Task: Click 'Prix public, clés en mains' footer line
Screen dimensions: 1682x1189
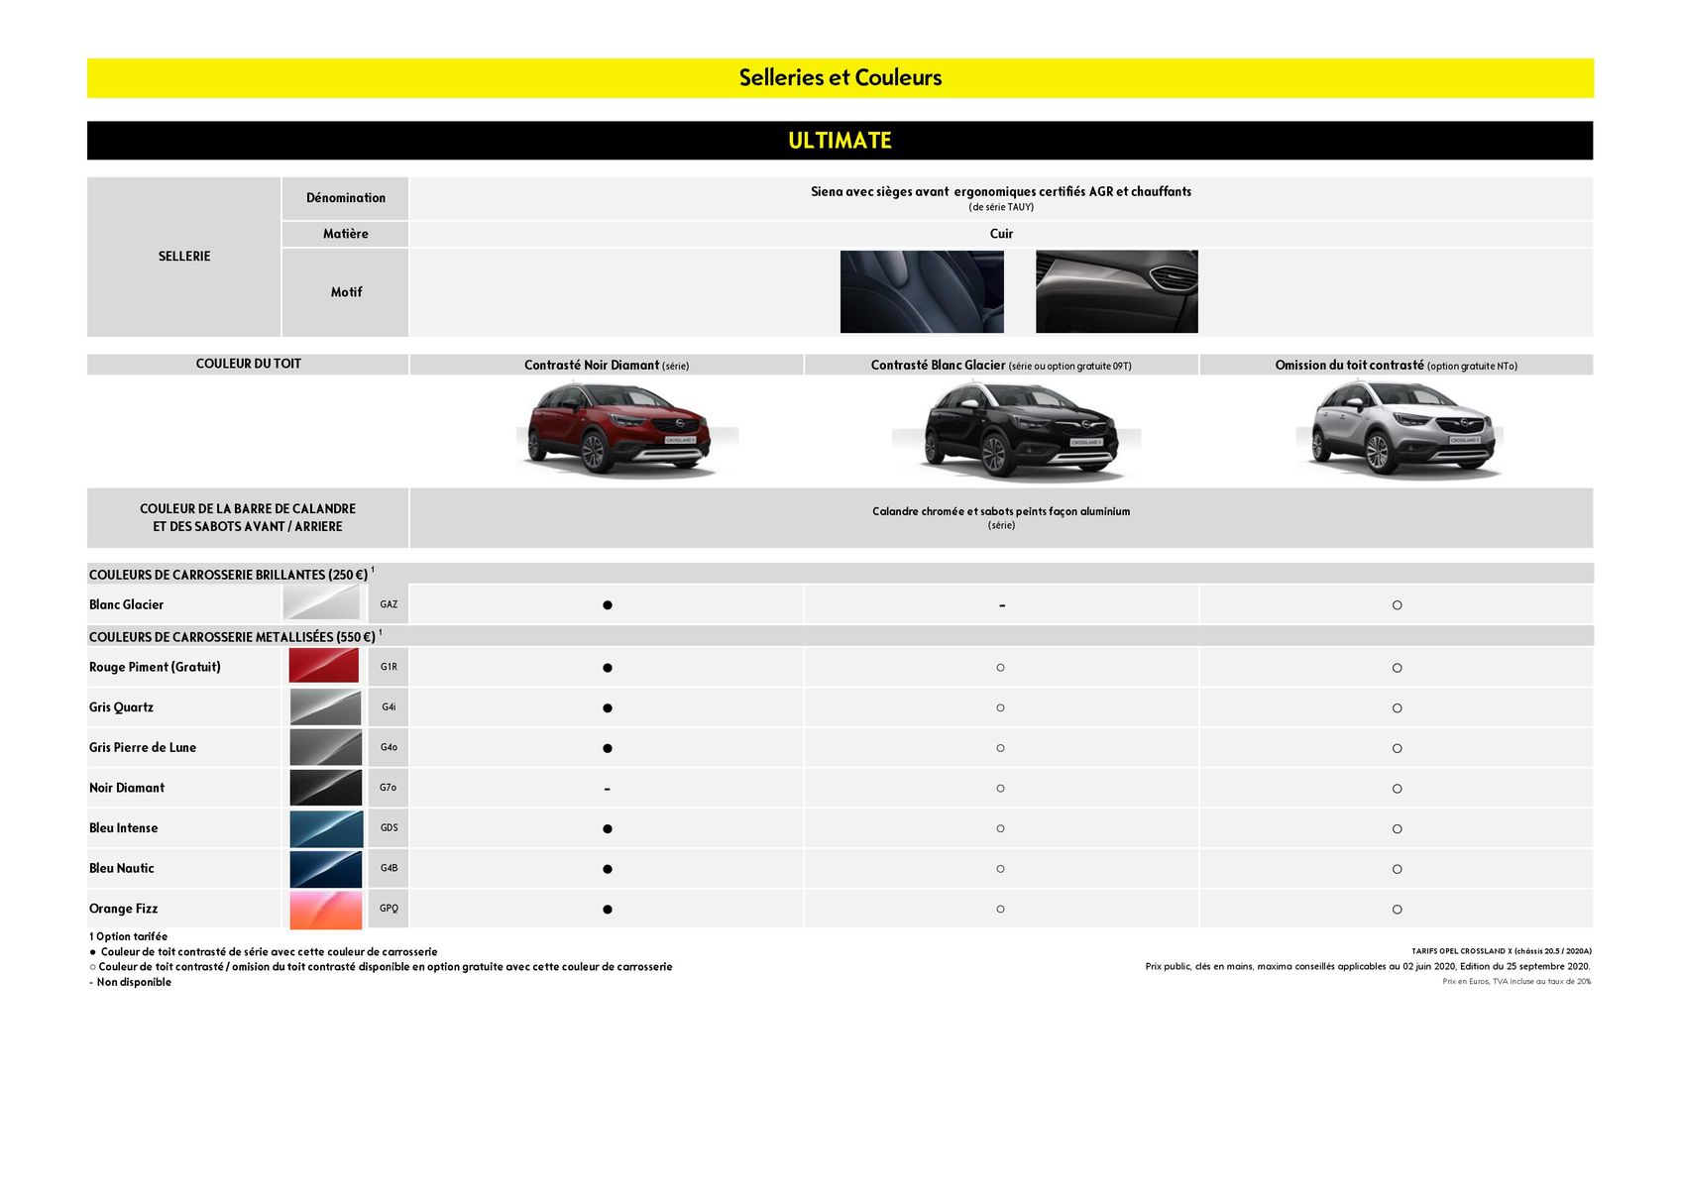Action: [1368, 966]
